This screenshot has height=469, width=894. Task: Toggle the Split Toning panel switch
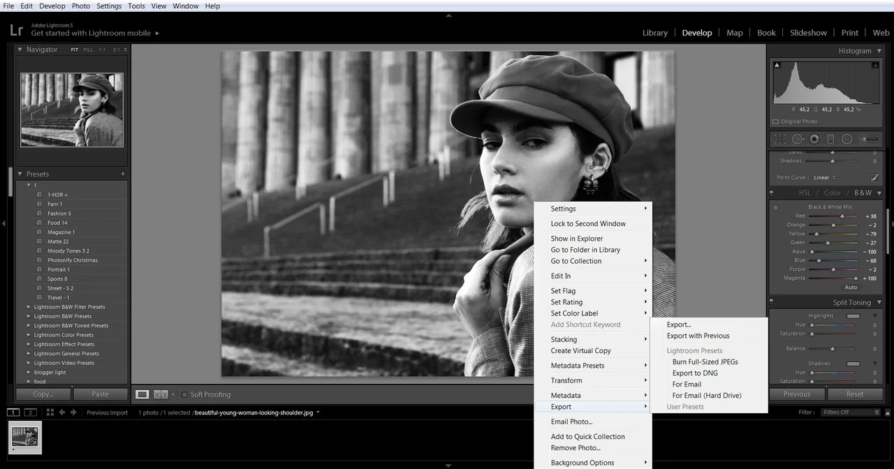(772, 302)
